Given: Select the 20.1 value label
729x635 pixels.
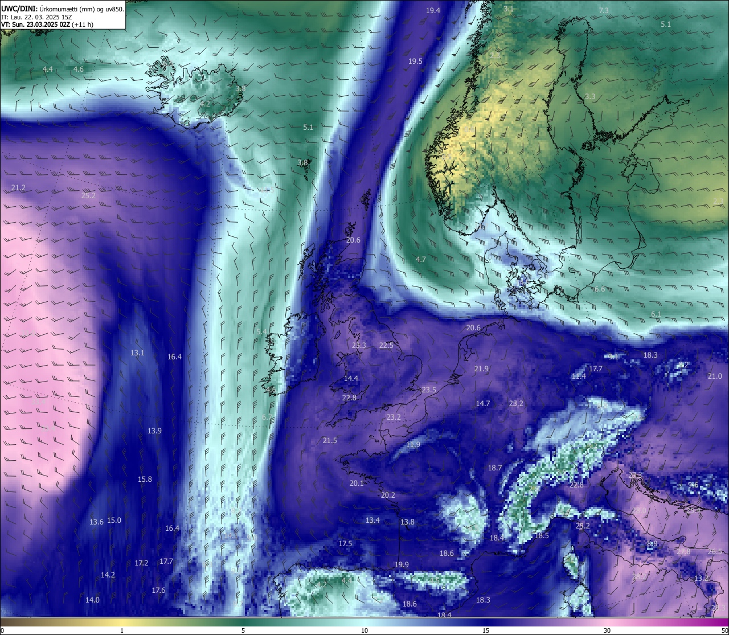Looking at the screenshot, I should [x=357, y=484].
